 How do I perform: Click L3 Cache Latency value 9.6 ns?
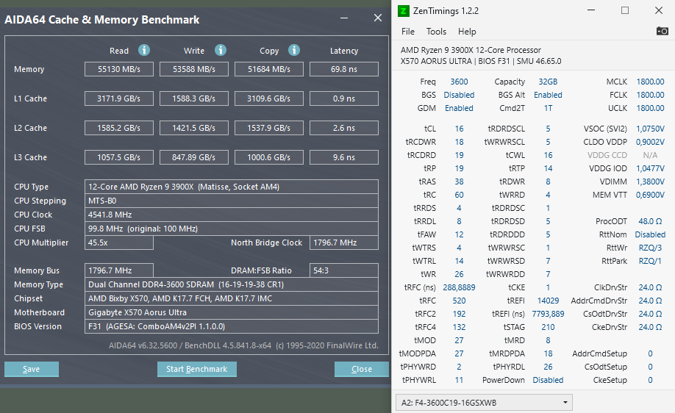tap(344, 157)
